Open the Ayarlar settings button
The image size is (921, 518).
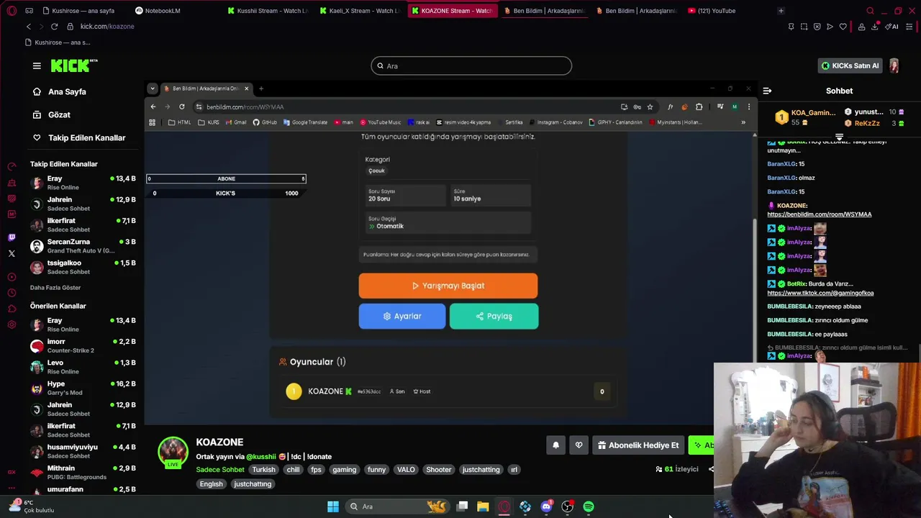(x=402, y=316)
